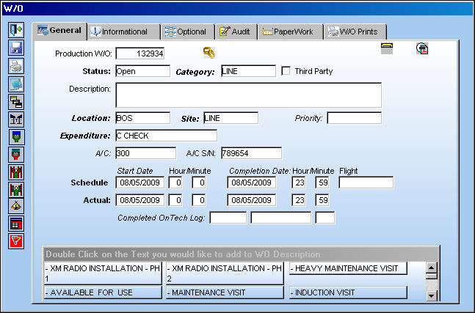Click the empty Priority field
Viewport: 475px width, 313px height.
point(354,118)
